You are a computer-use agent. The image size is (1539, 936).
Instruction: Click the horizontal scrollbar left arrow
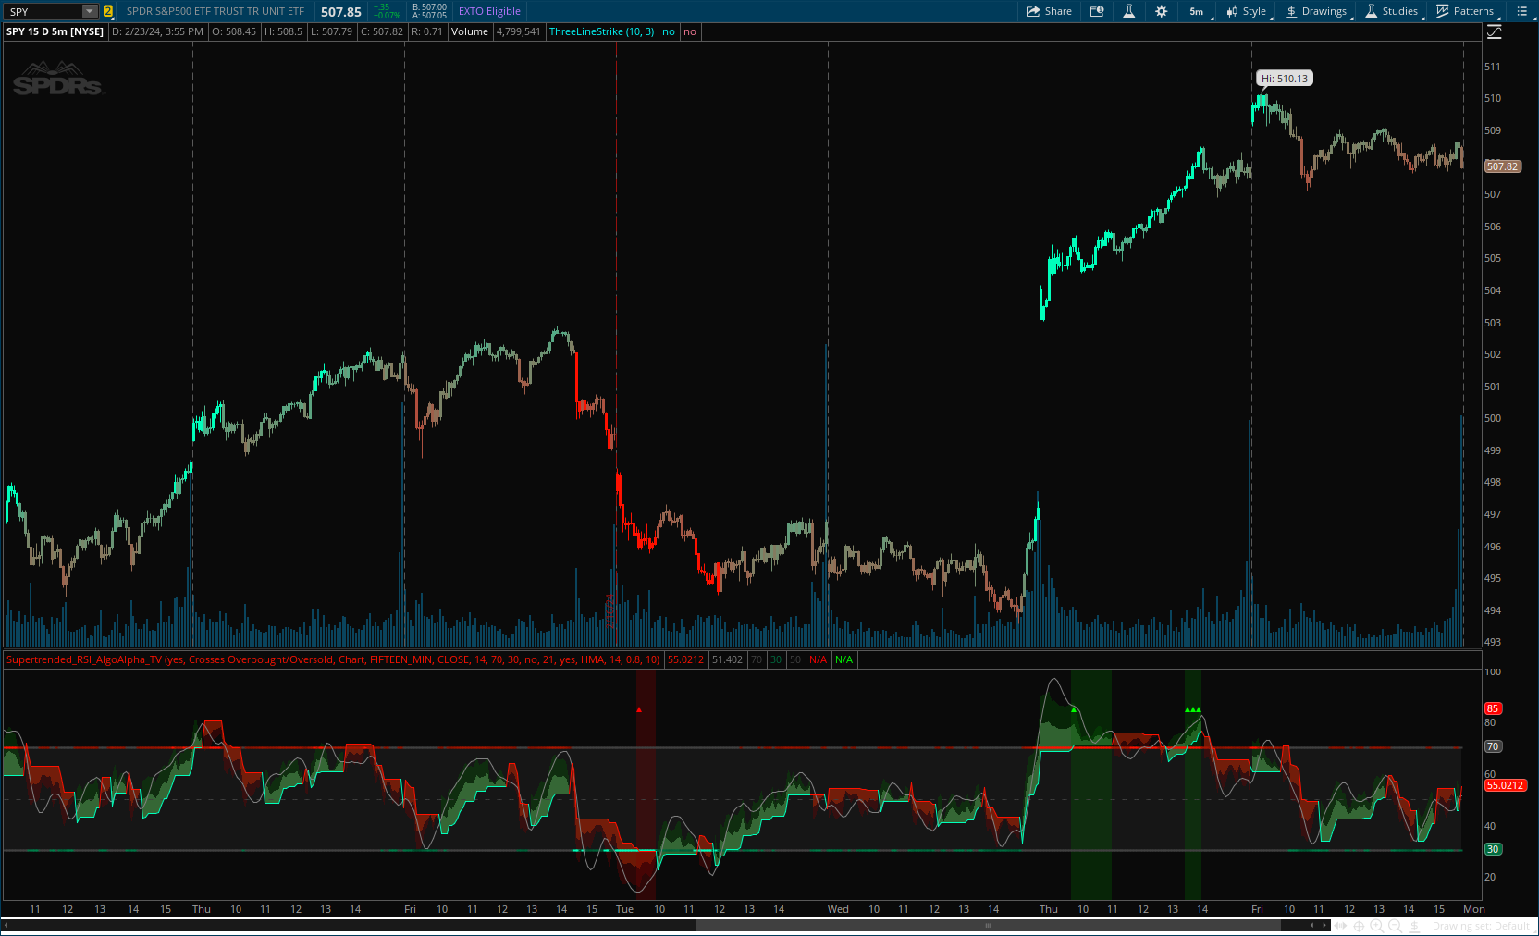6,925
